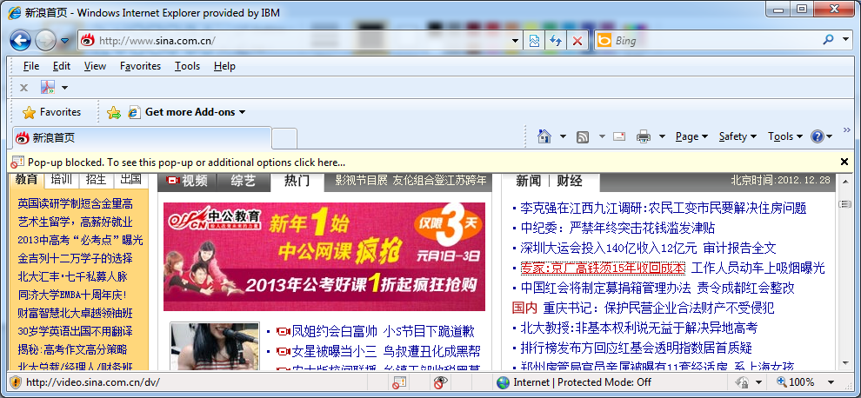Go back with the Back arrow button

tap(20, 40)
